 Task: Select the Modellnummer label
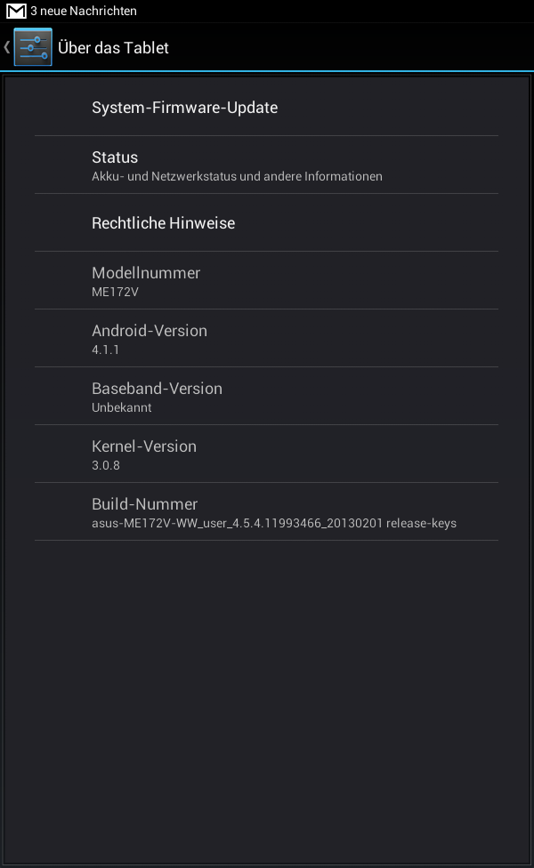click(146, 273)
